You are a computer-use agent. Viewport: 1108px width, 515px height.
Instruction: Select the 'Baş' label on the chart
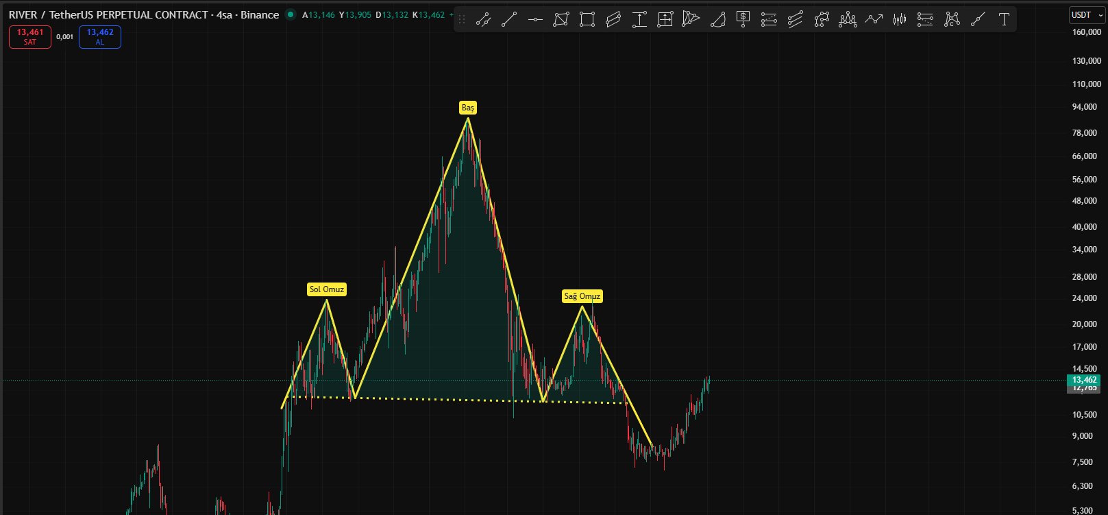pyautogui.click(x=468, y=108)
